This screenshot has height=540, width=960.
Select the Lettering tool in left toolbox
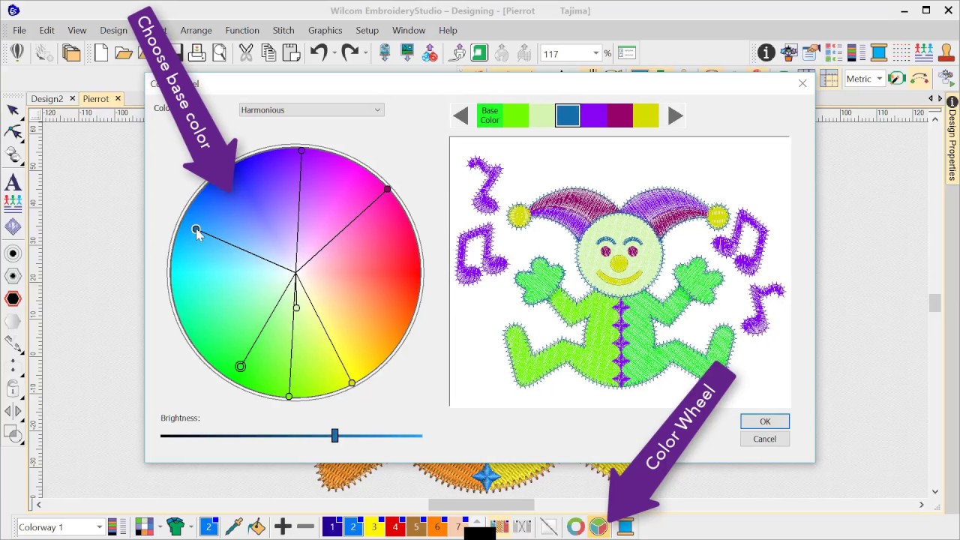coord(13,182)
